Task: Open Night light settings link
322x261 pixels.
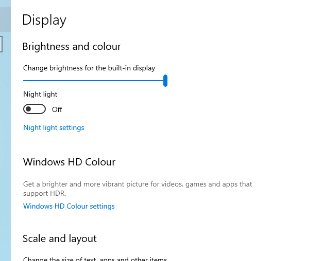Action: click(x=54, y=127)
